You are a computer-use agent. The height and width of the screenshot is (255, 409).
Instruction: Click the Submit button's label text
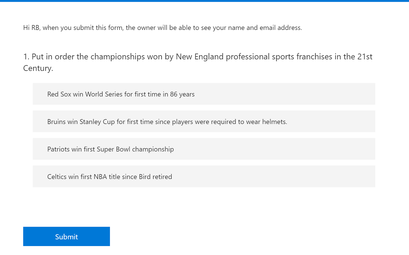coord(66,237)
